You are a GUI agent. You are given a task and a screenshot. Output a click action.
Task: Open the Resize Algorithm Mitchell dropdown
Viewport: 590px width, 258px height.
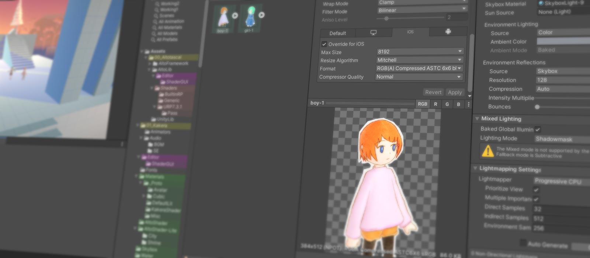(420, 60)
